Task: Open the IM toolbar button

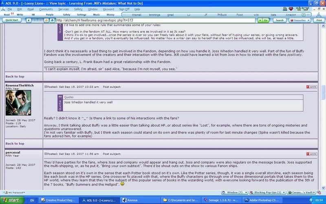Action: (x=35, y=14)
